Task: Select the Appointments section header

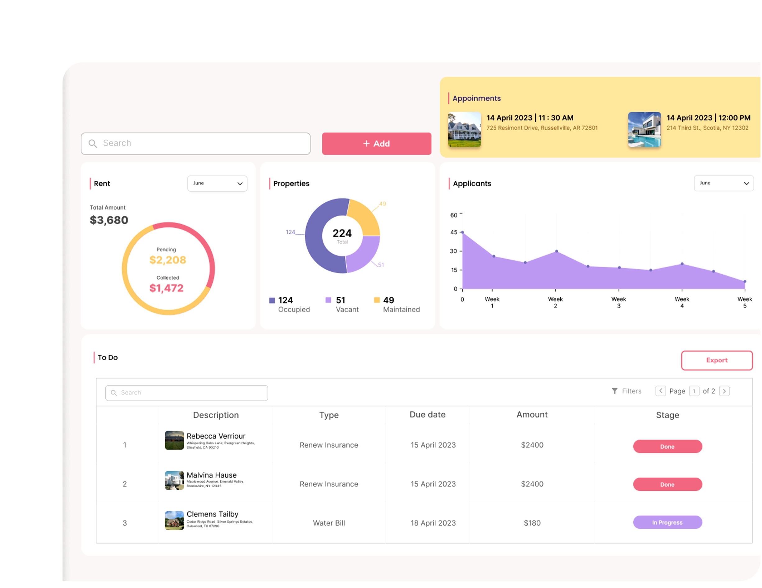Action: click(x=477, y=98)
